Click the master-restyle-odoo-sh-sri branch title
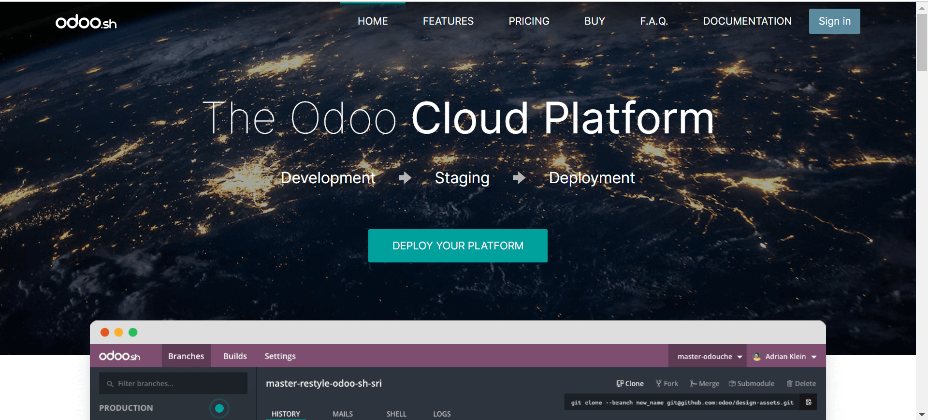The image size is (928, 420). [324, 383]
